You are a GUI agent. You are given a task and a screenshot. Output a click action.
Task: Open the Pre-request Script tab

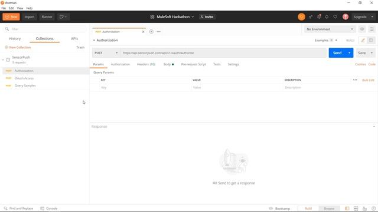click(194, 64)
